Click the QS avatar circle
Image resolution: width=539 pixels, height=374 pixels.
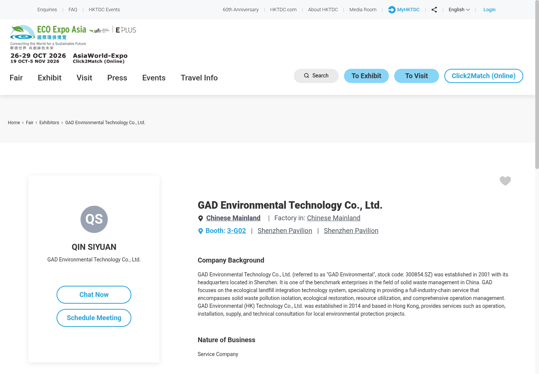click(94, 219)
